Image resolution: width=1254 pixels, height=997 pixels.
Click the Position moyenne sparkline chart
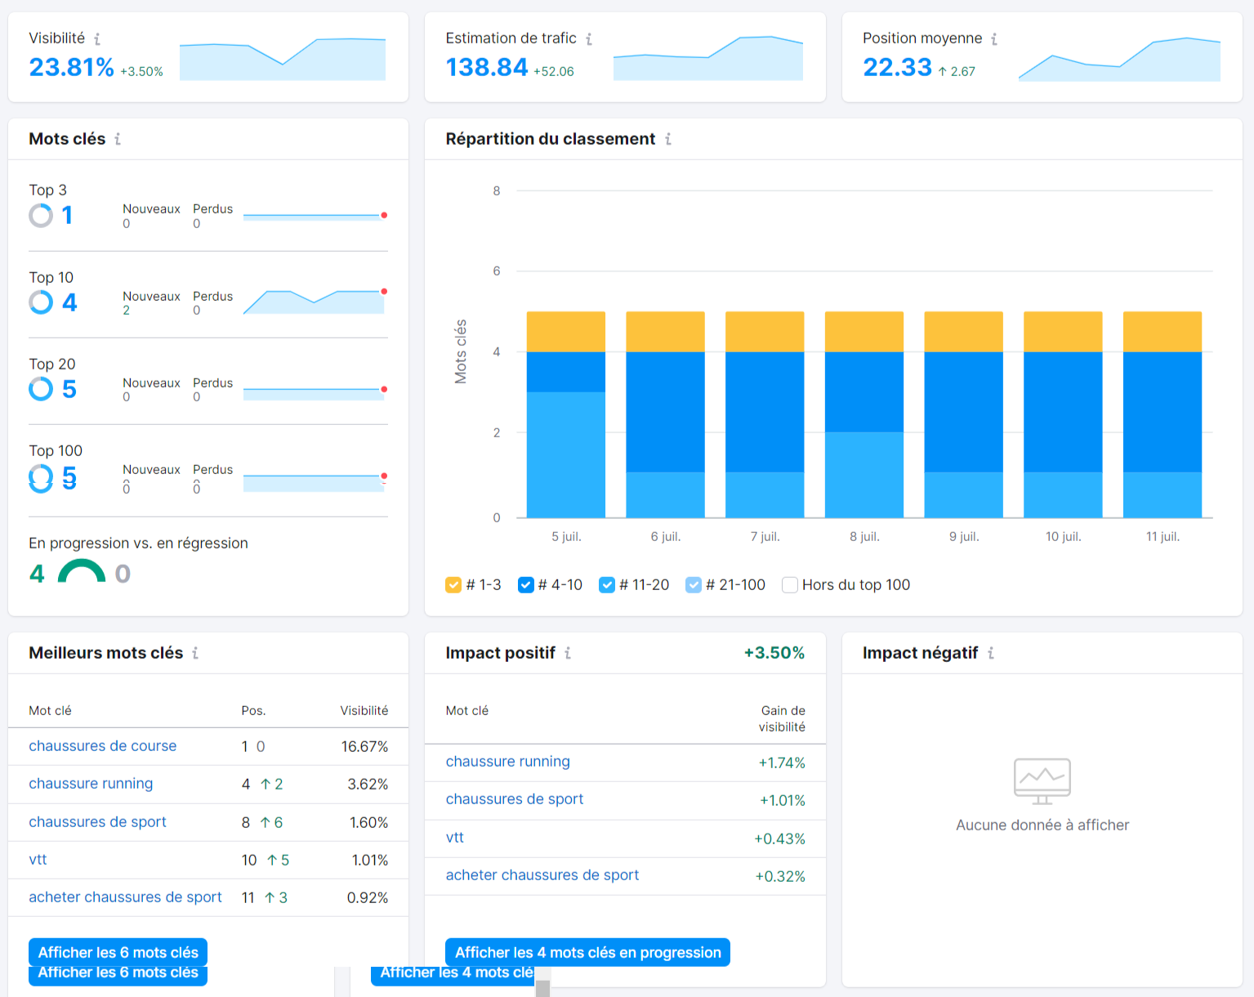click(x=1119, y=59)
